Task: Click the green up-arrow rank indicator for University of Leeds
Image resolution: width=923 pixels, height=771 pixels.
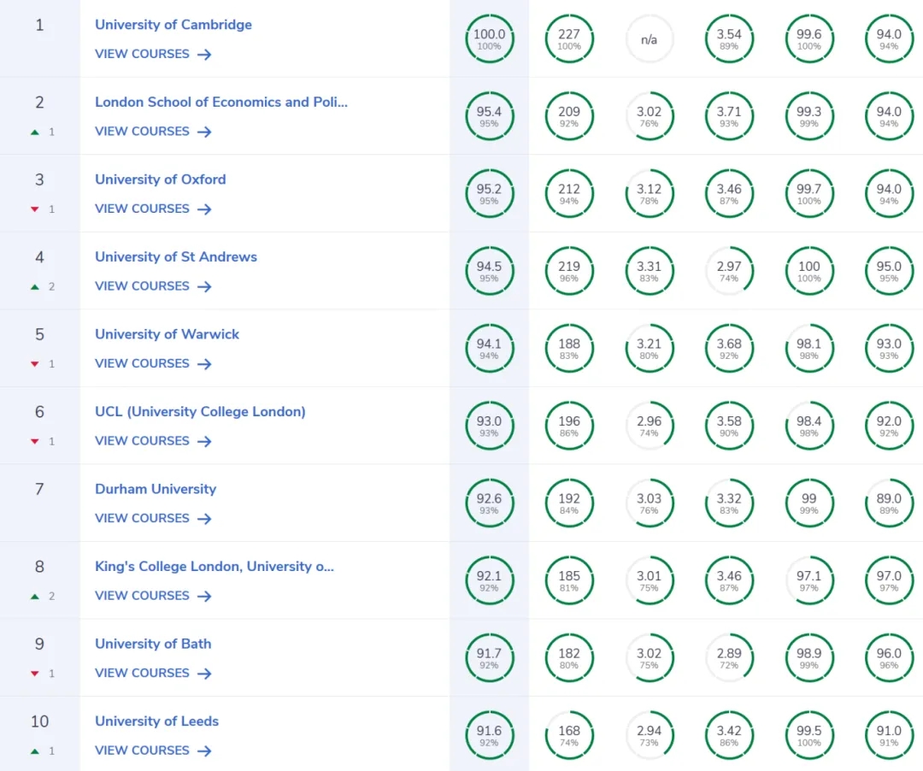Action: 35,751
